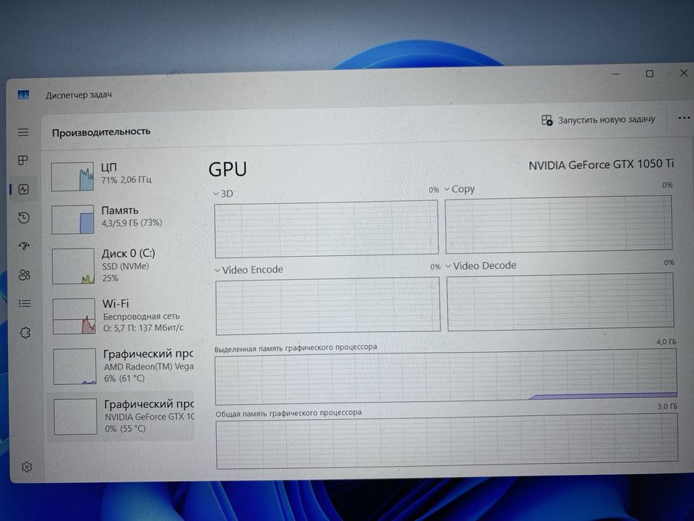The height and width of the screenshot is (521, 694).
Task: Open the Details list page icon
Action: [25, 304]
